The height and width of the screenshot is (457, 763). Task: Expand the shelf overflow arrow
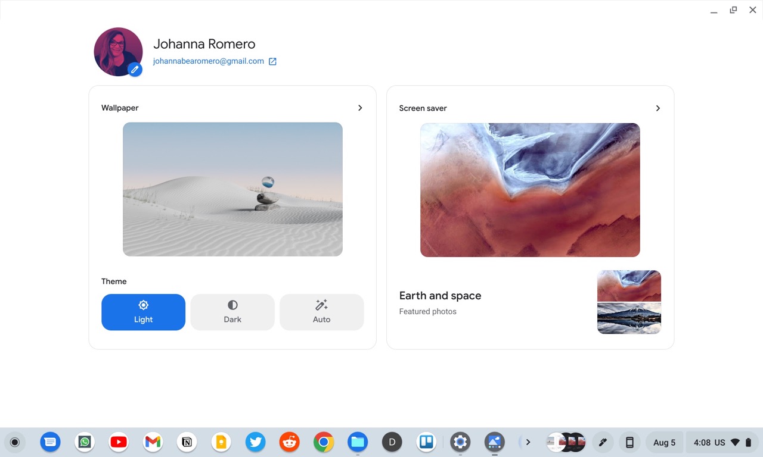click(x=528, y=442)
